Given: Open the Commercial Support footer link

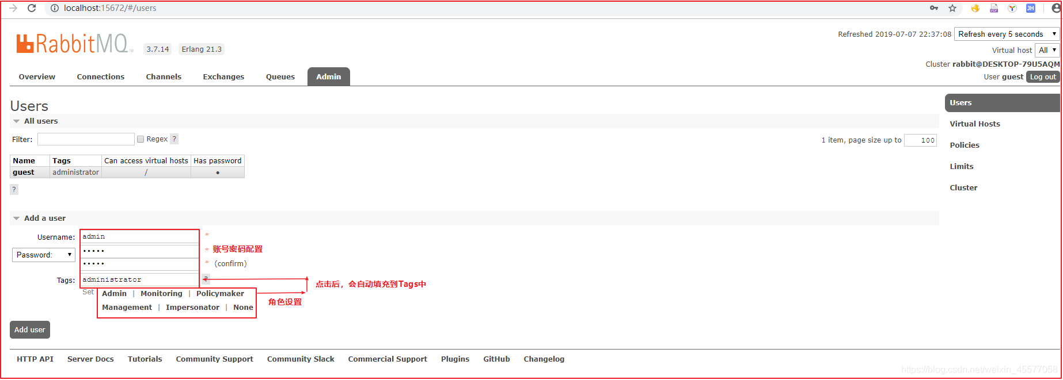Looking at the screenshot, I should click(x=388, y=359).
